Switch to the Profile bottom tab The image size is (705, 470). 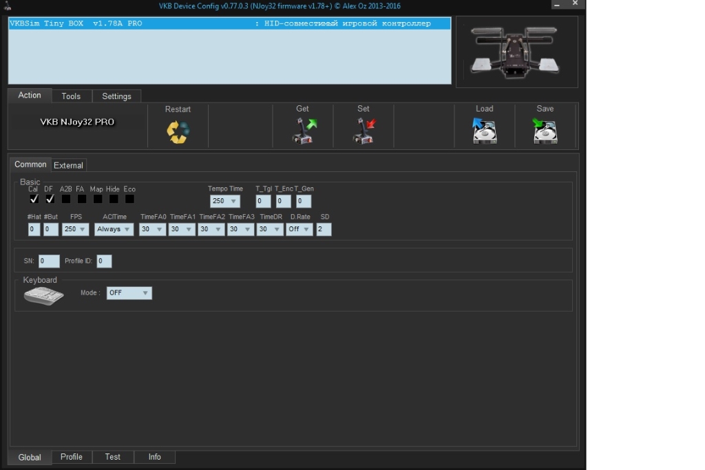(x=72, y=456)
